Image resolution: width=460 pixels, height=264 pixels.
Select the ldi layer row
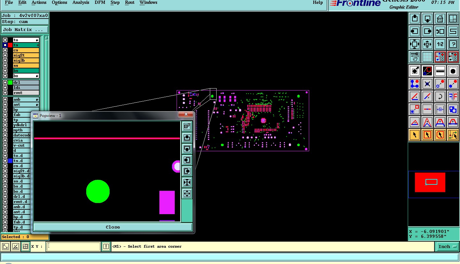[26, 88]
